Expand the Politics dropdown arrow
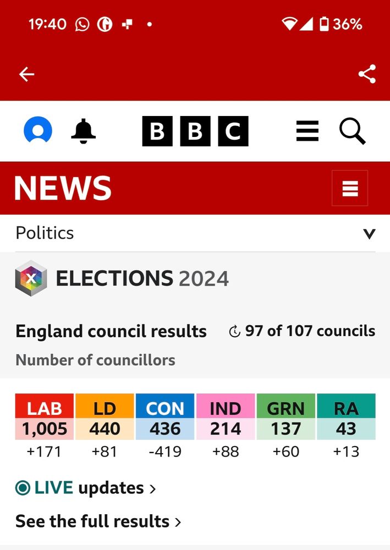Viewport: 390px width, 550px height. (369, 234)
